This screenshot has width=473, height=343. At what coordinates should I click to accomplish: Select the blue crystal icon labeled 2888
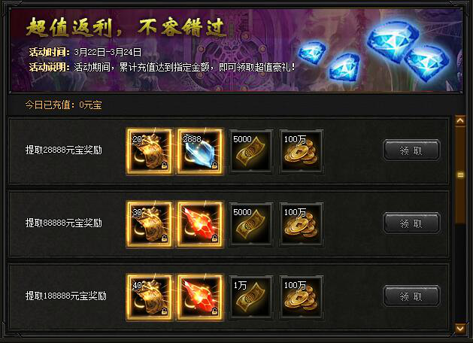tap(200, 151)
